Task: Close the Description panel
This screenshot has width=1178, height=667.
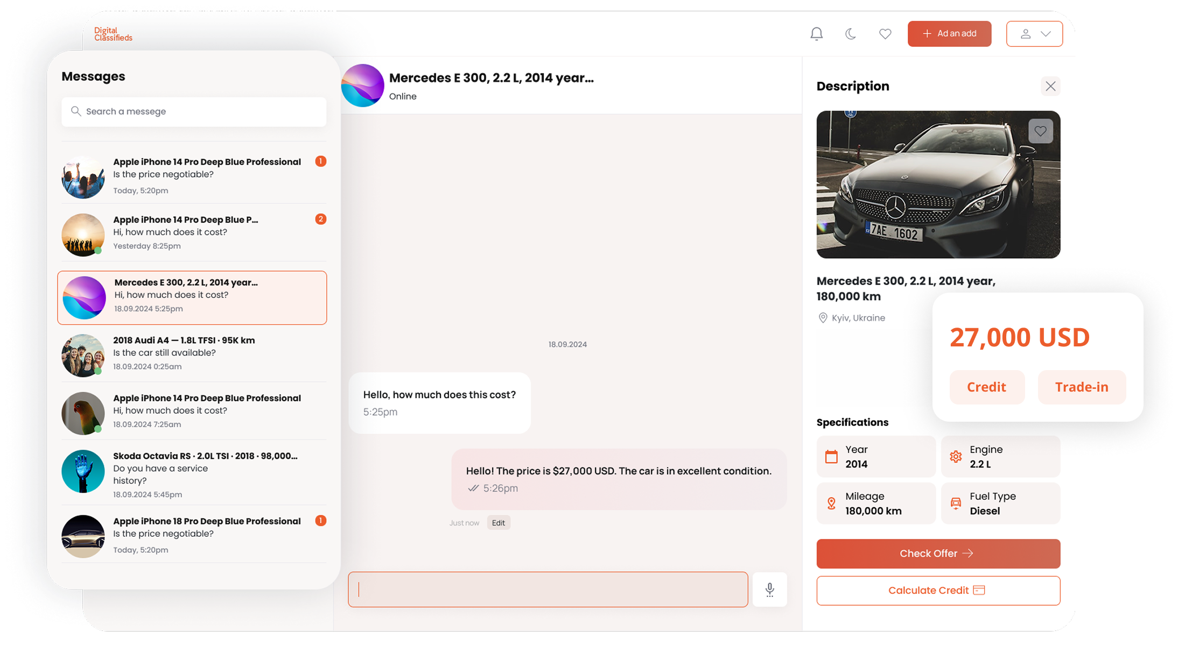Action: [x=1050, y=86]
